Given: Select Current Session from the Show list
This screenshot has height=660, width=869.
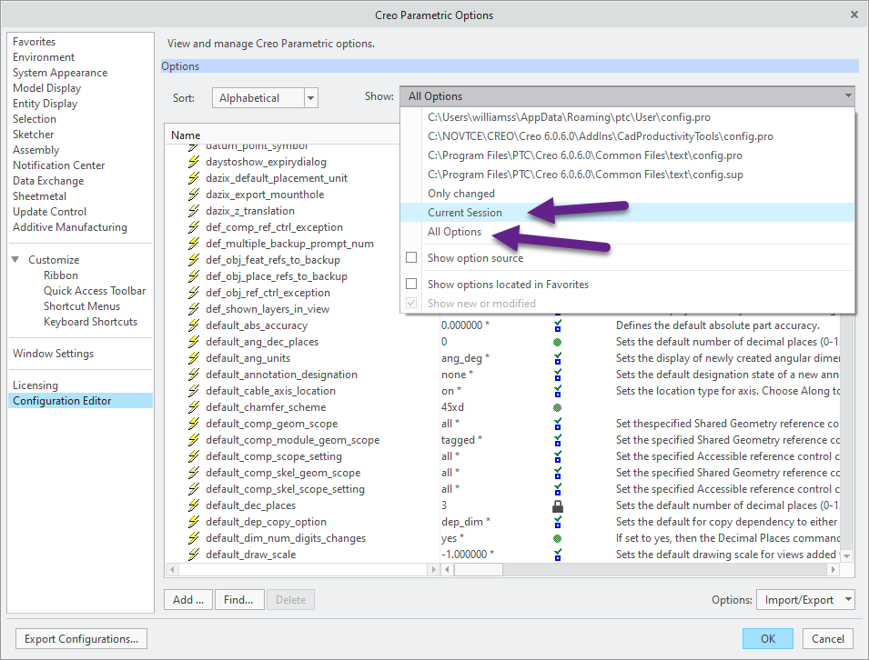Looking at the screenshot, I should (465, 213).
